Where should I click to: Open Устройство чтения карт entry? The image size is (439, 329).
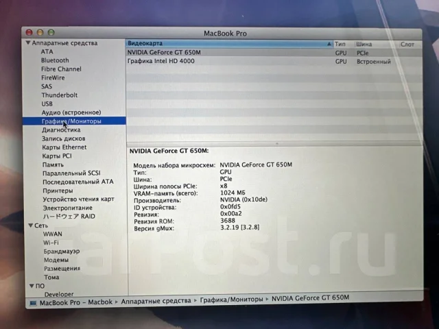78,199
